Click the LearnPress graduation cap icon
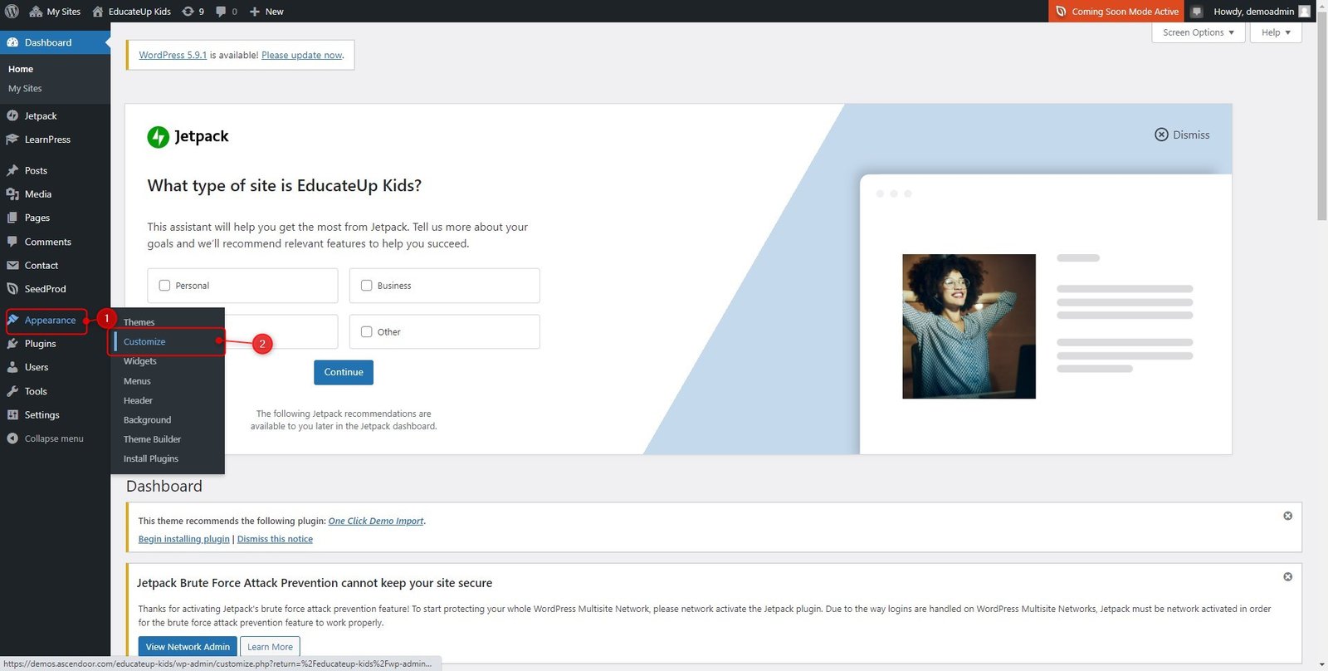The width and height of the screenshot is (1328, 671). click(12, 140)
